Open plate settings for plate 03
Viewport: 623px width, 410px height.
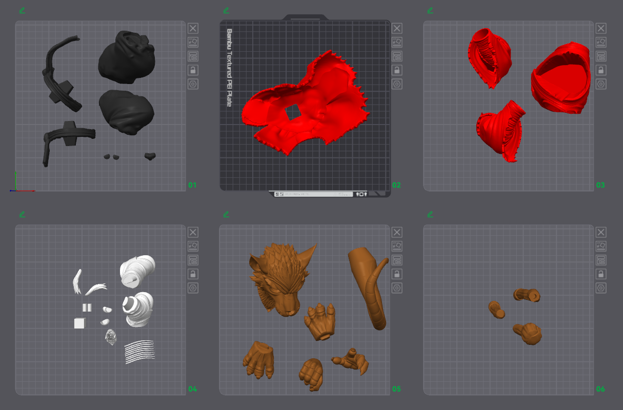point(601,84)
